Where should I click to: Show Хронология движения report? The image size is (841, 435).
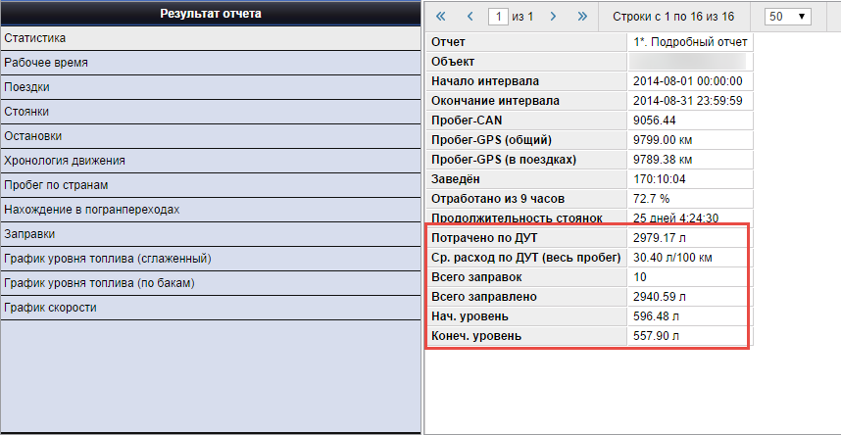click(x=210, y=161)
